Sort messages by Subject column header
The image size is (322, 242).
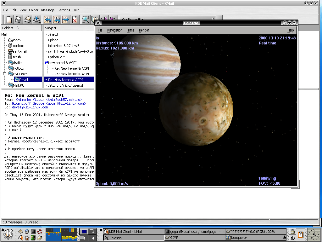69,28
